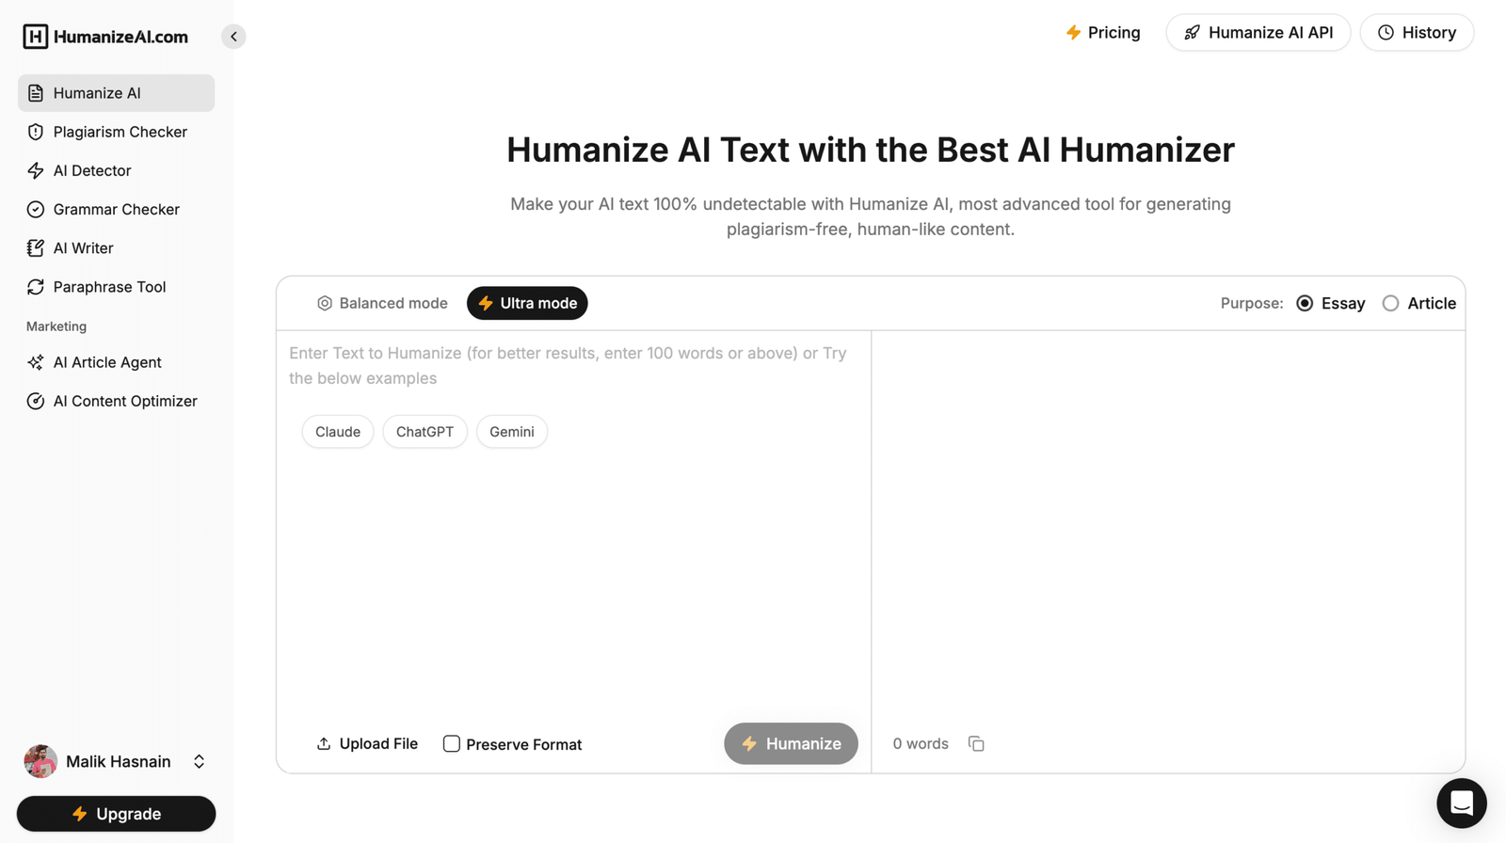
Task: Open the AI Content Optimizer
Action: coord(124,401)
